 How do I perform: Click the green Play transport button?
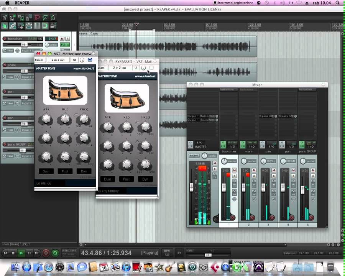point(21,253)
